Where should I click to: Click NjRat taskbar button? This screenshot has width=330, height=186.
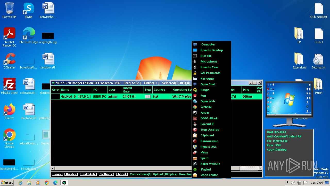coord(64,183)
